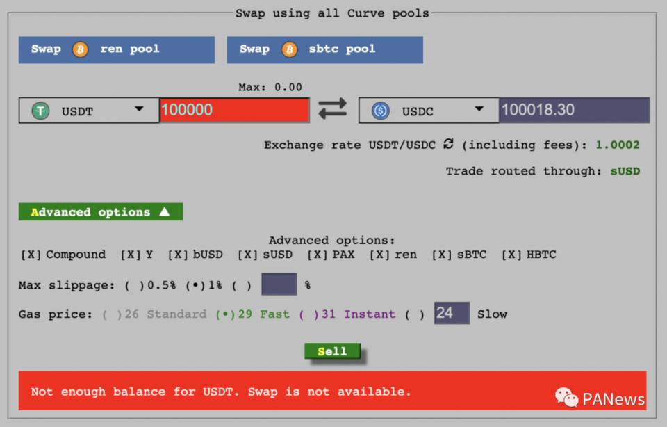Click the USDC coin icon

(x=381, y=111)
